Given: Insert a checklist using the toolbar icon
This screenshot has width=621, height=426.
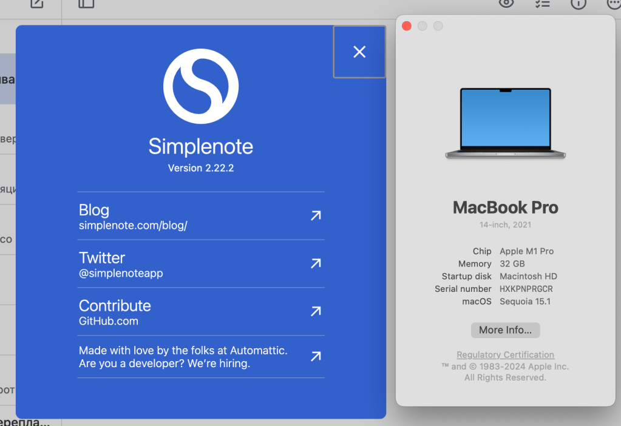Looking at the screenshot, I should click(x=542, y=3).
